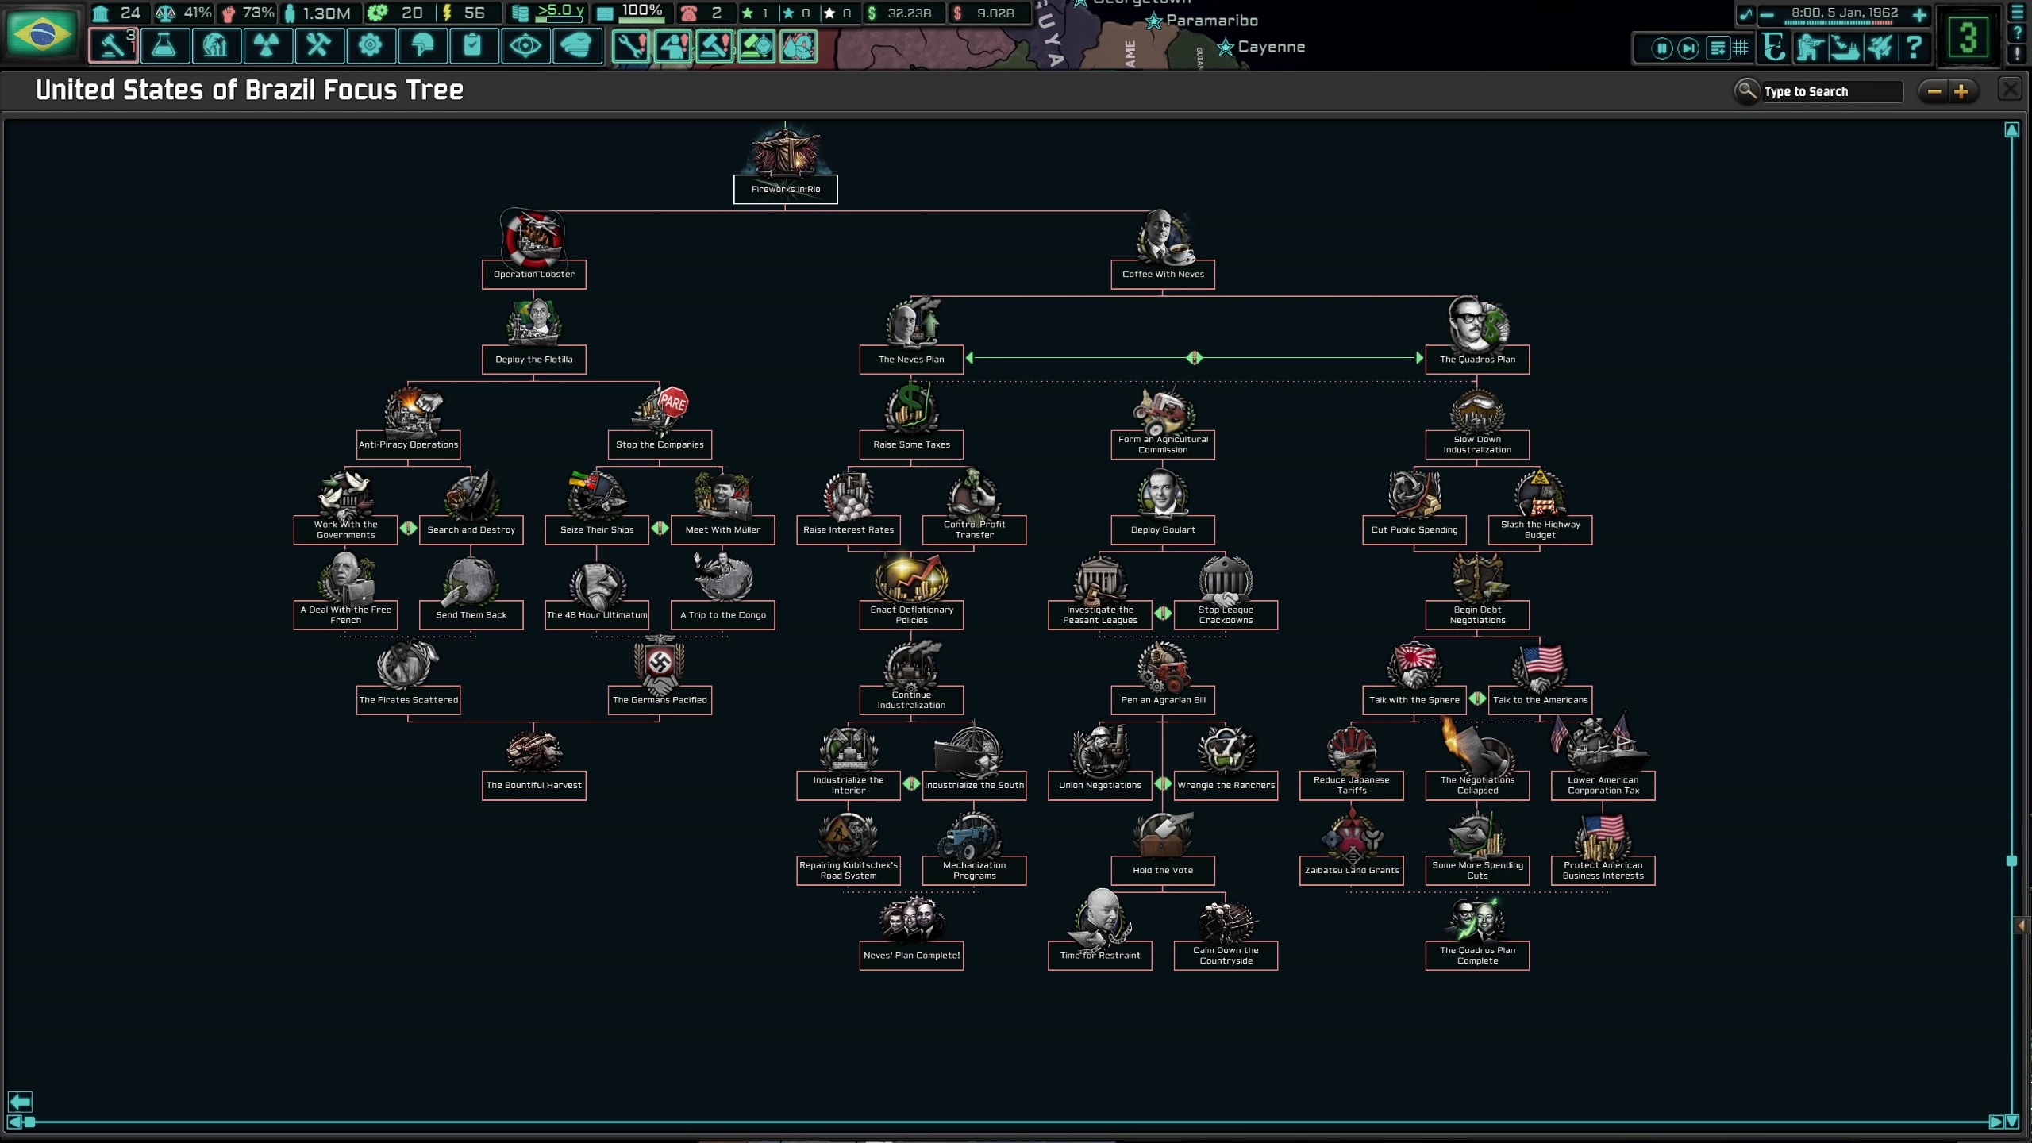Click the gavel alert icon
Image resolution: width=2032 pixels, height=1143 pixels.
click(x=714, y=46)
